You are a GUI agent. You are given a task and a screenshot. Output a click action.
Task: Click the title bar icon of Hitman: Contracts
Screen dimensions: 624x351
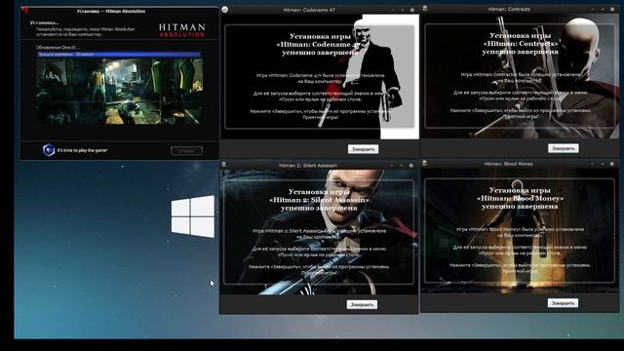(425, 9)
